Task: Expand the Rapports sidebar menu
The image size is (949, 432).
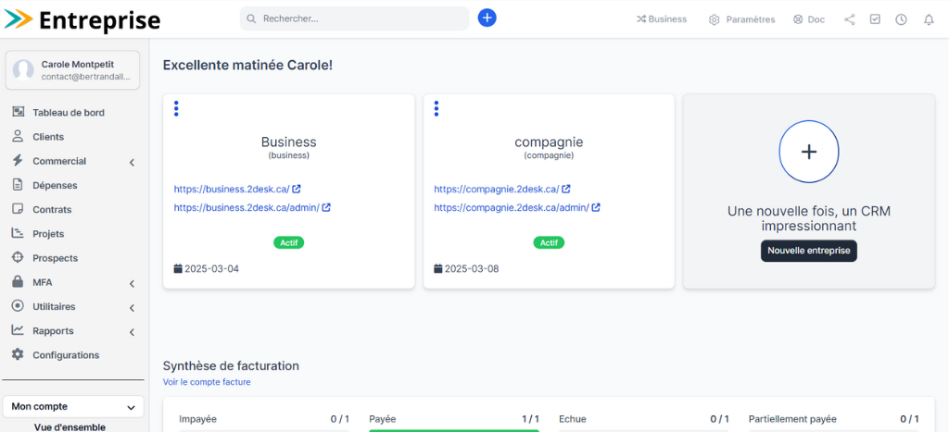Action: click(132, 331)
